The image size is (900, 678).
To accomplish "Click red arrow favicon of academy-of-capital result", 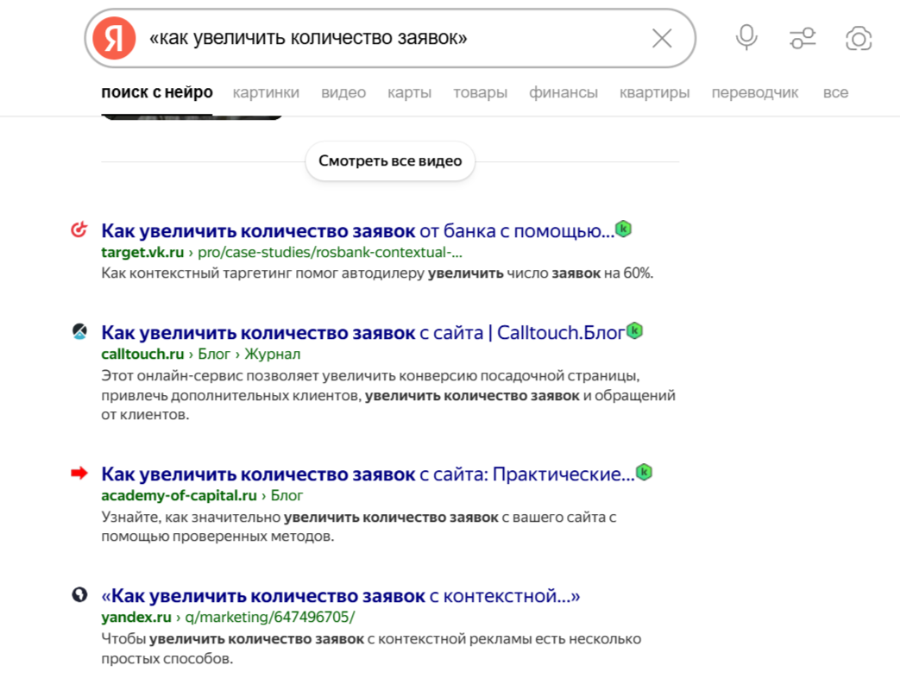I will point(79,473).
